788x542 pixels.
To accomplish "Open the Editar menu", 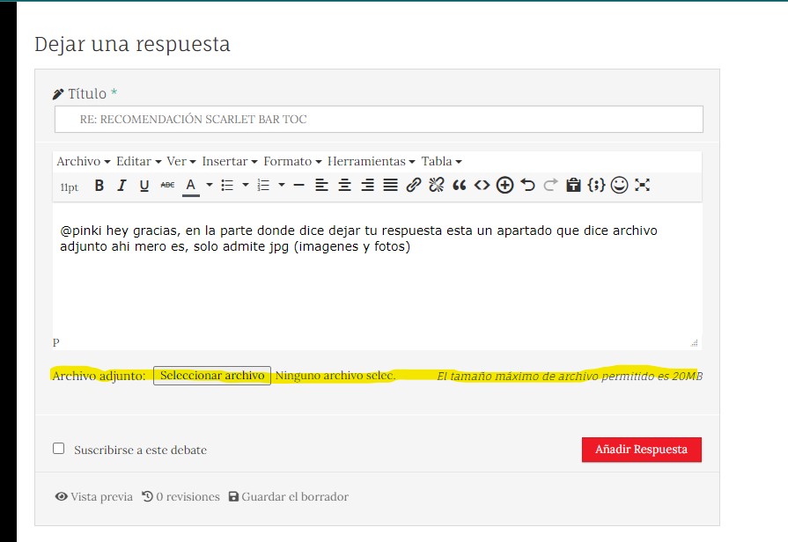I will [139, 161].
